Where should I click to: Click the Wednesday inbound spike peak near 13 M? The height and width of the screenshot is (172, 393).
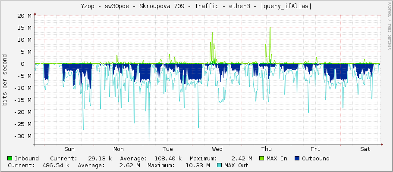[x=212, y=33]
